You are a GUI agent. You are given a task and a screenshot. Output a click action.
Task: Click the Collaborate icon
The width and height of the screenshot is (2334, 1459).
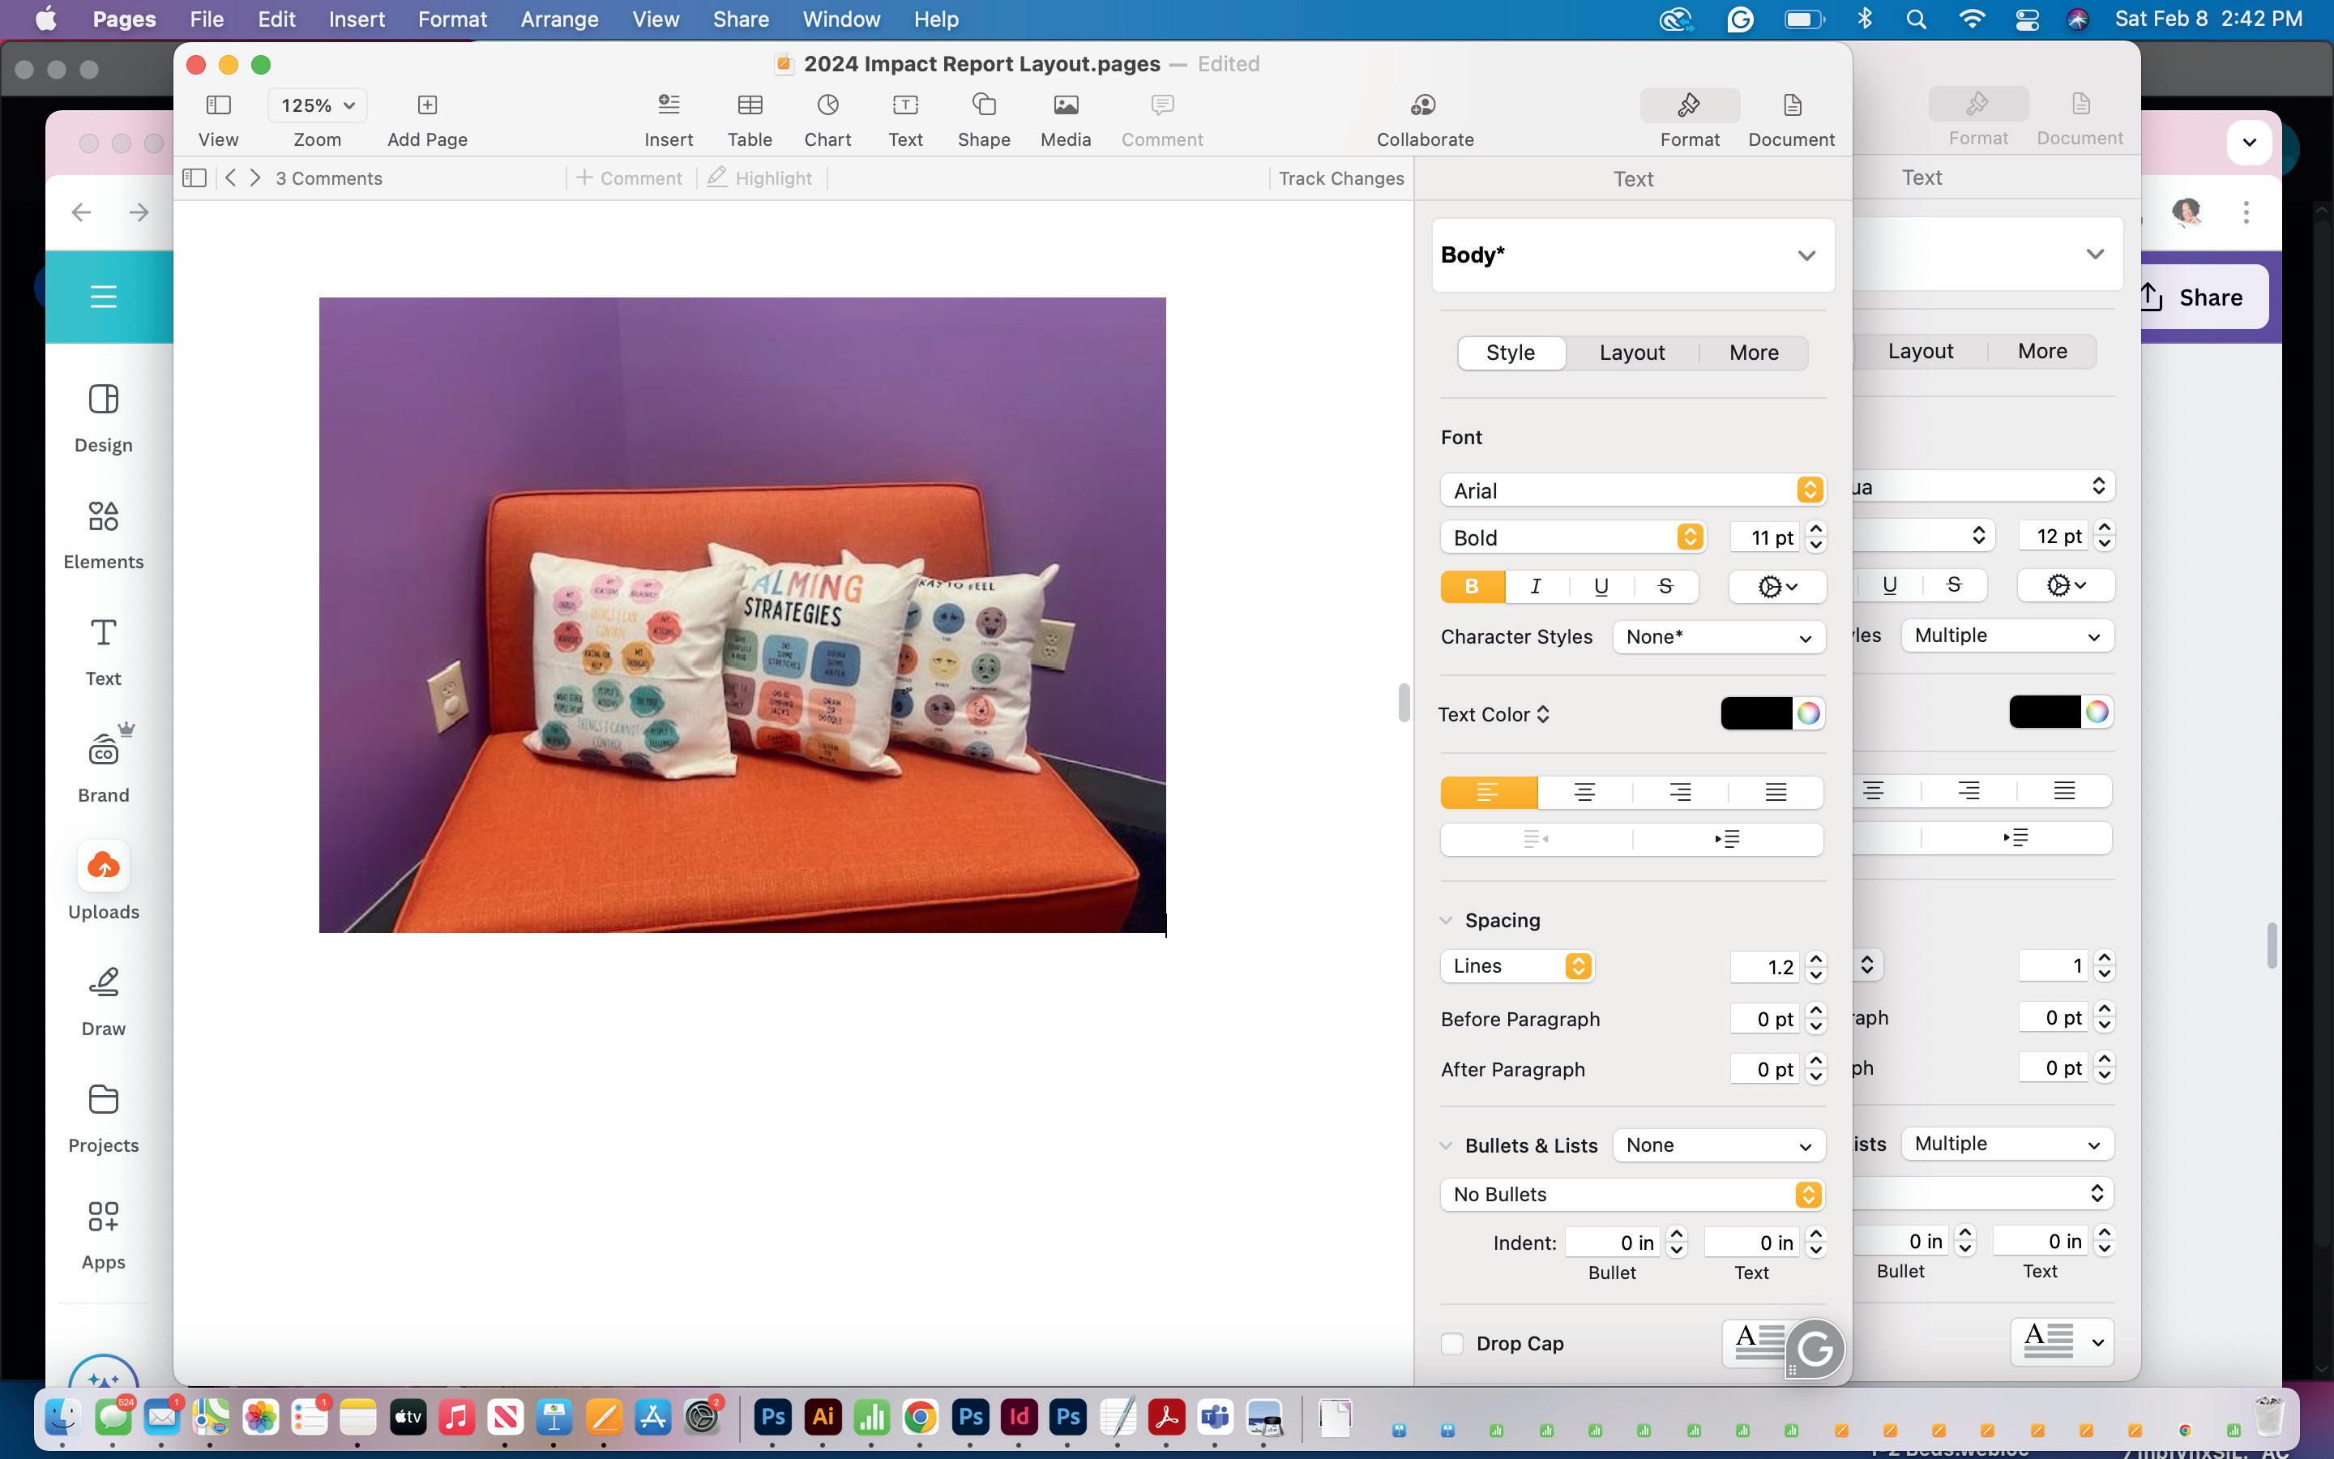1424,105
